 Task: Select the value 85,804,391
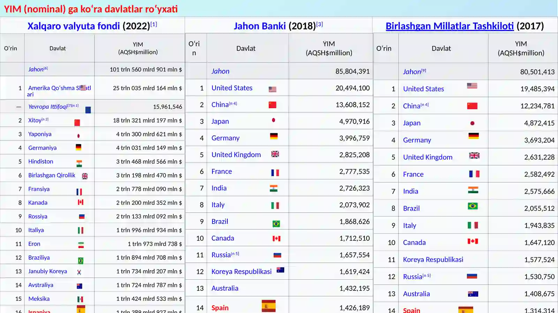click(353, 71)
